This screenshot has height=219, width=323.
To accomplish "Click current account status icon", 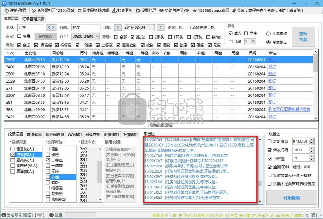I will (4, 215).
